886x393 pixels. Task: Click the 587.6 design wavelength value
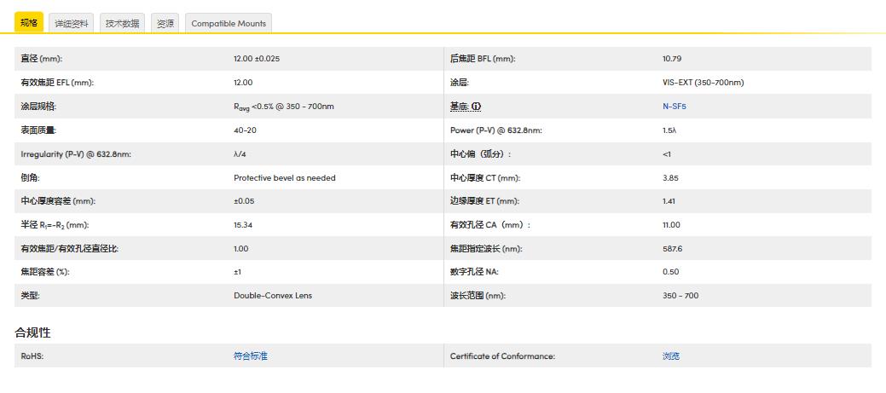[672, 249]
